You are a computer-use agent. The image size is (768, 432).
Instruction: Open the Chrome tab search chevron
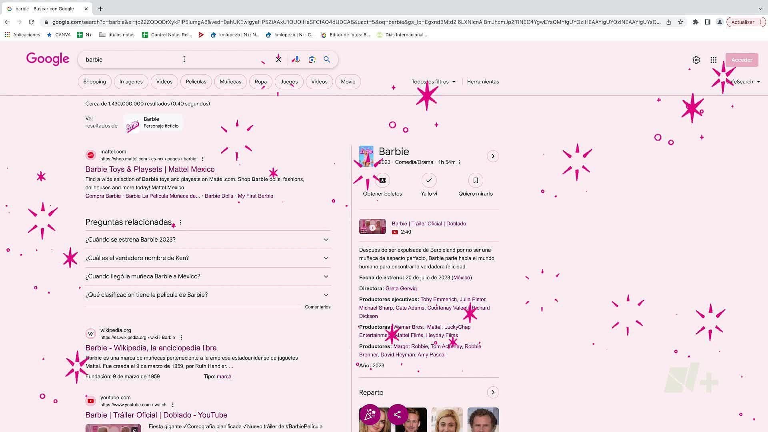coord(760,9)
